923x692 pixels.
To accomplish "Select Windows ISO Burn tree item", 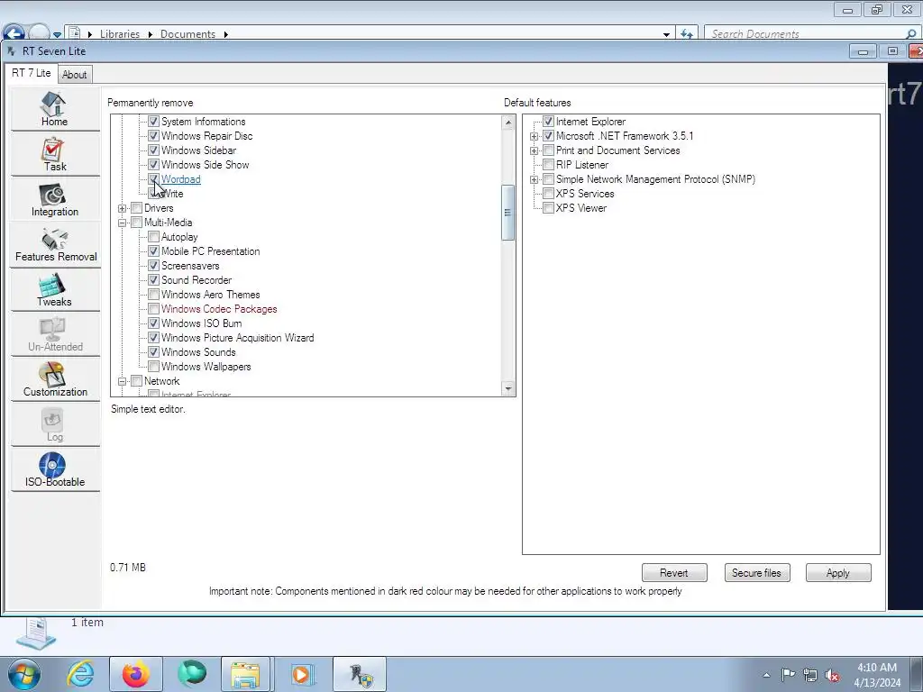I will (201, 323).
